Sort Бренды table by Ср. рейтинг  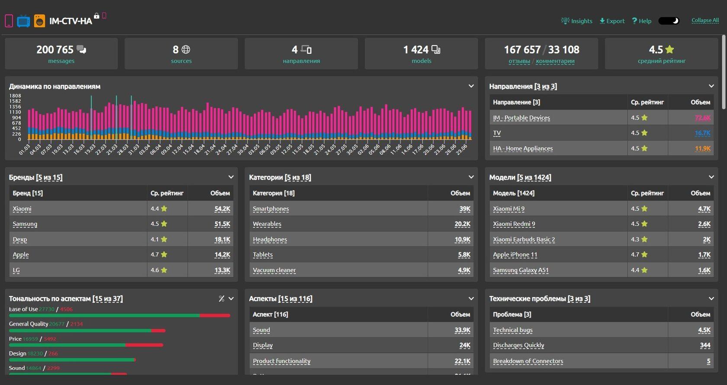point(167,193)
